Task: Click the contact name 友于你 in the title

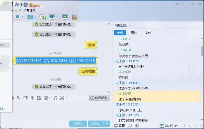Action: 21,5
